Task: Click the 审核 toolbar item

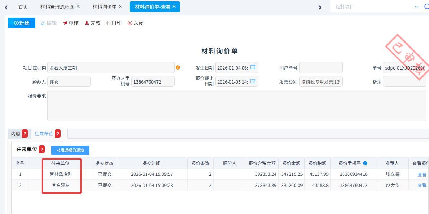Action: (x=70, y=23)
